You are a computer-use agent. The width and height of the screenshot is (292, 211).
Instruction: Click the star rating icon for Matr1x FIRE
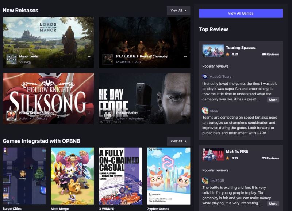[x=228, y=158]
